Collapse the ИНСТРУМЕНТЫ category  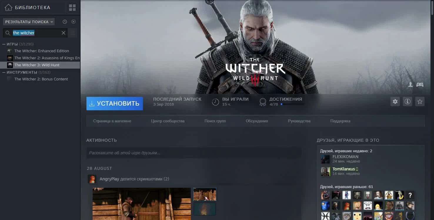[4, 72]
